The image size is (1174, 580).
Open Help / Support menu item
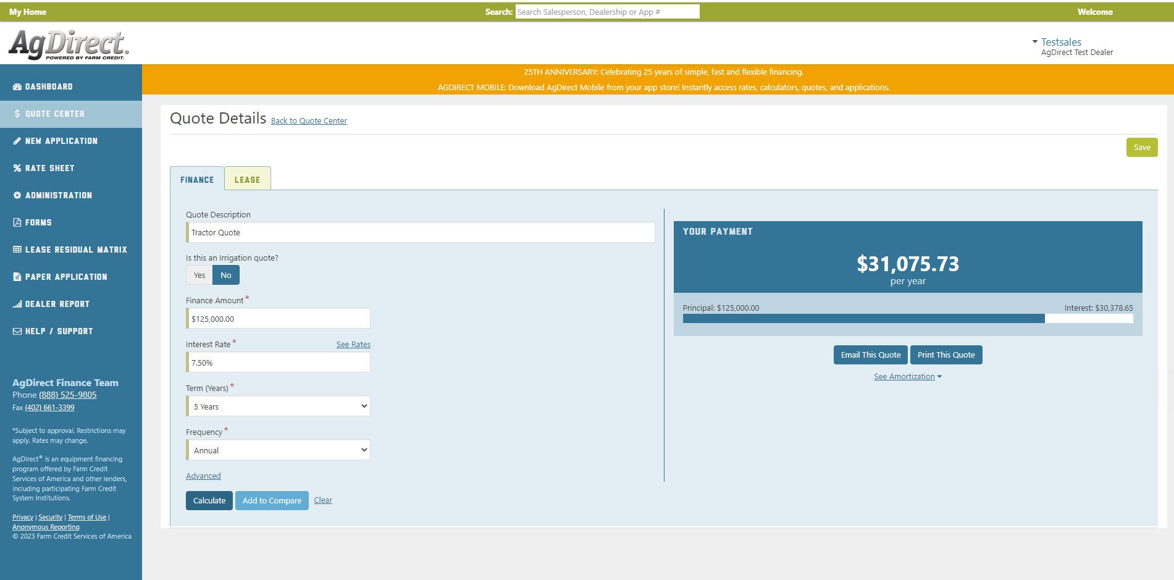pyautogui.click(x=71, y=332)
